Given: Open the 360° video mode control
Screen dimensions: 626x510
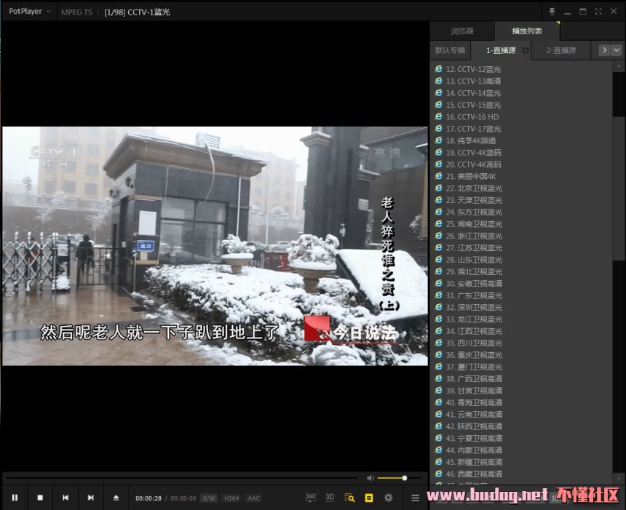Looking at the screenshot, I should point(311,498).
